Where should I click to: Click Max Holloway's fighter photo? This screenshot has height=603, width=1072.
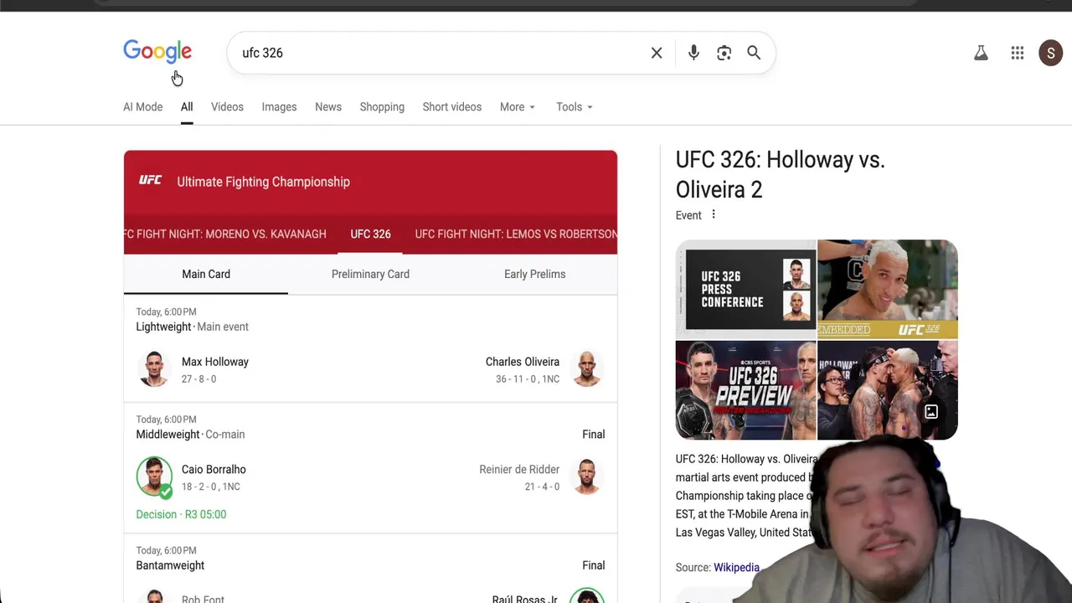coord(154,369)
